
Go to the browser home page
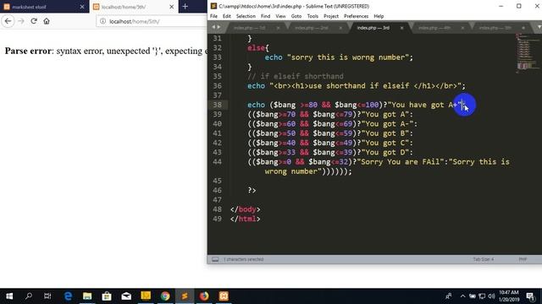point(47,21)
